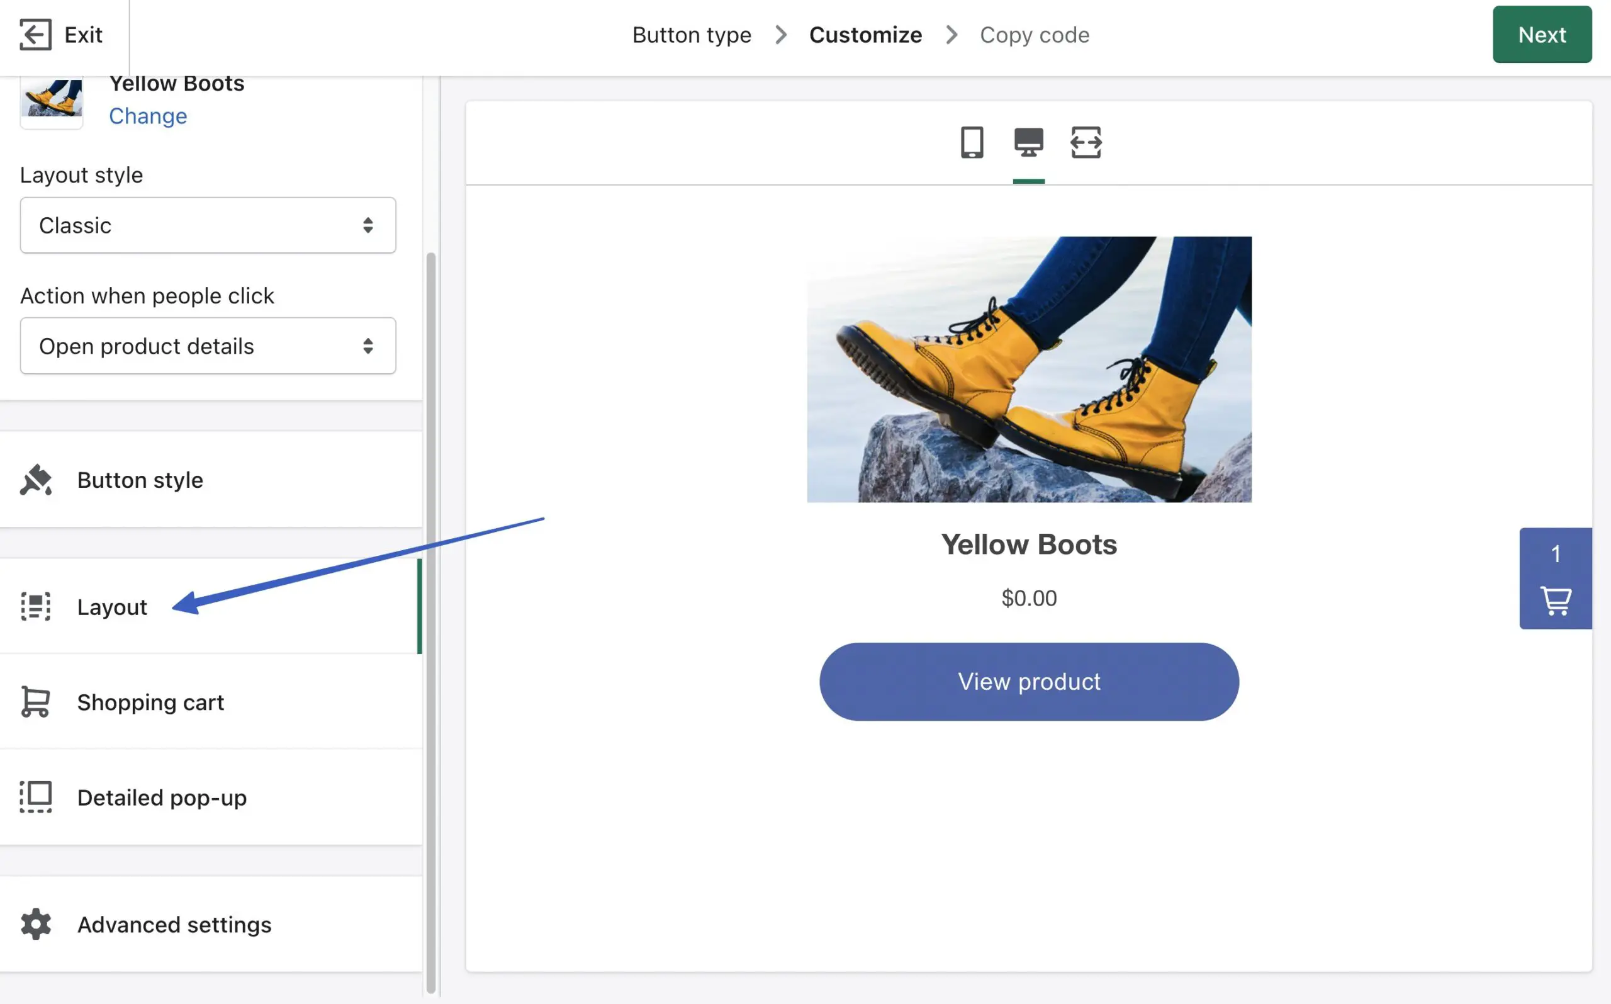Click the Advanced settings gear icon
Viewport: 1611px width, 1004px height.
[36, 924]
